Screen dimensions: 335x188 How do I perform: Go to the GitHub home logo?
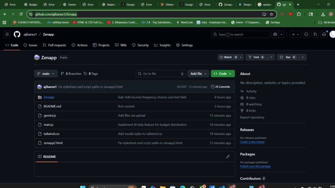coord(17,34)
